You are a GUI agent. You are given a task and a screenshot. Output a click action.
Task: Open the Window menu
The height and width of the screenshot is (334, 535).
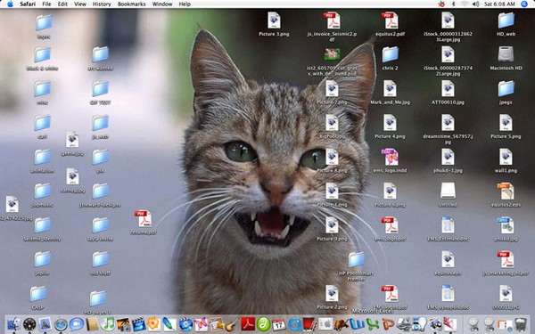click(x=162, y=4)
